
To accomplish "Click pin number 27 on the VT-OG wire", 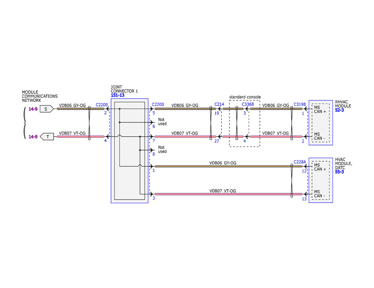I will (217, 141).
